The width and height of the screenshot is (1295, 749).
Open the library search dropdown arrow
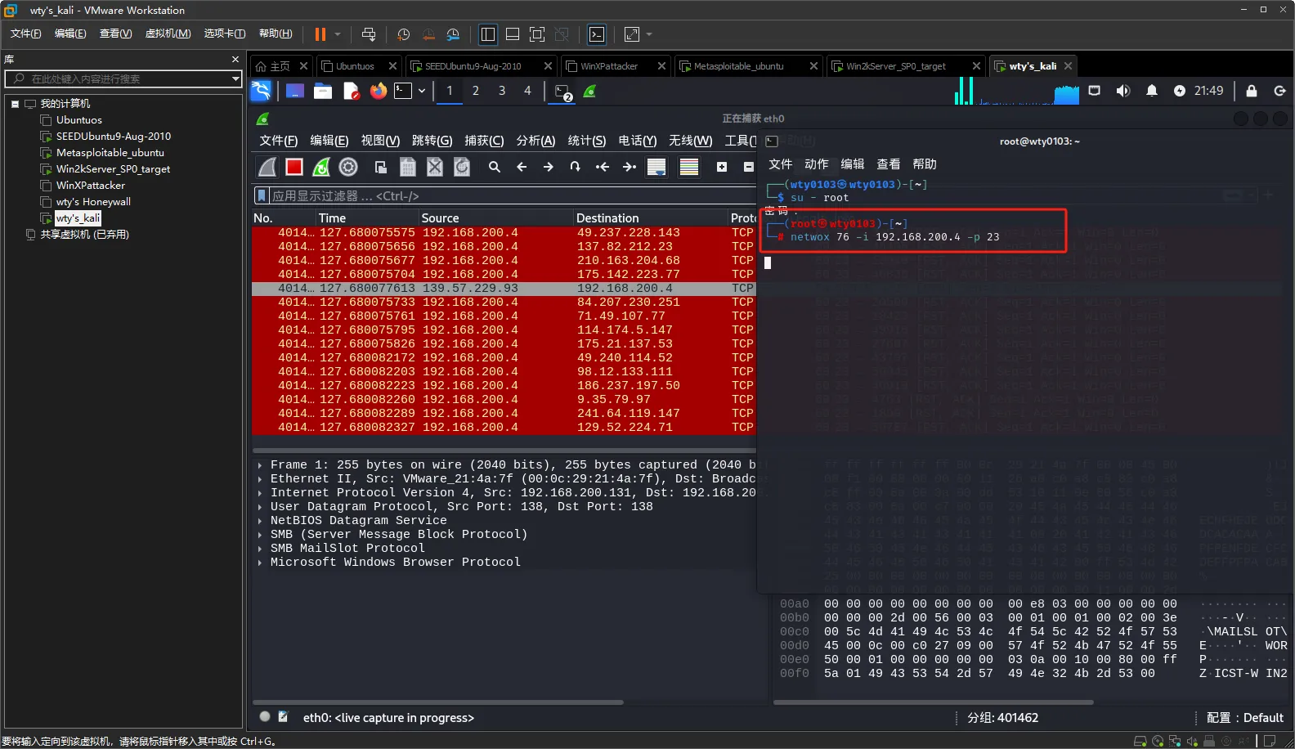(x=235, y=79)
